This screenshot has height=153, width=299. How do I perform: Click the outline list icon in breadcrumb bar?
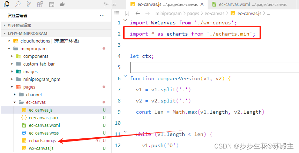[x=117, y=13]
